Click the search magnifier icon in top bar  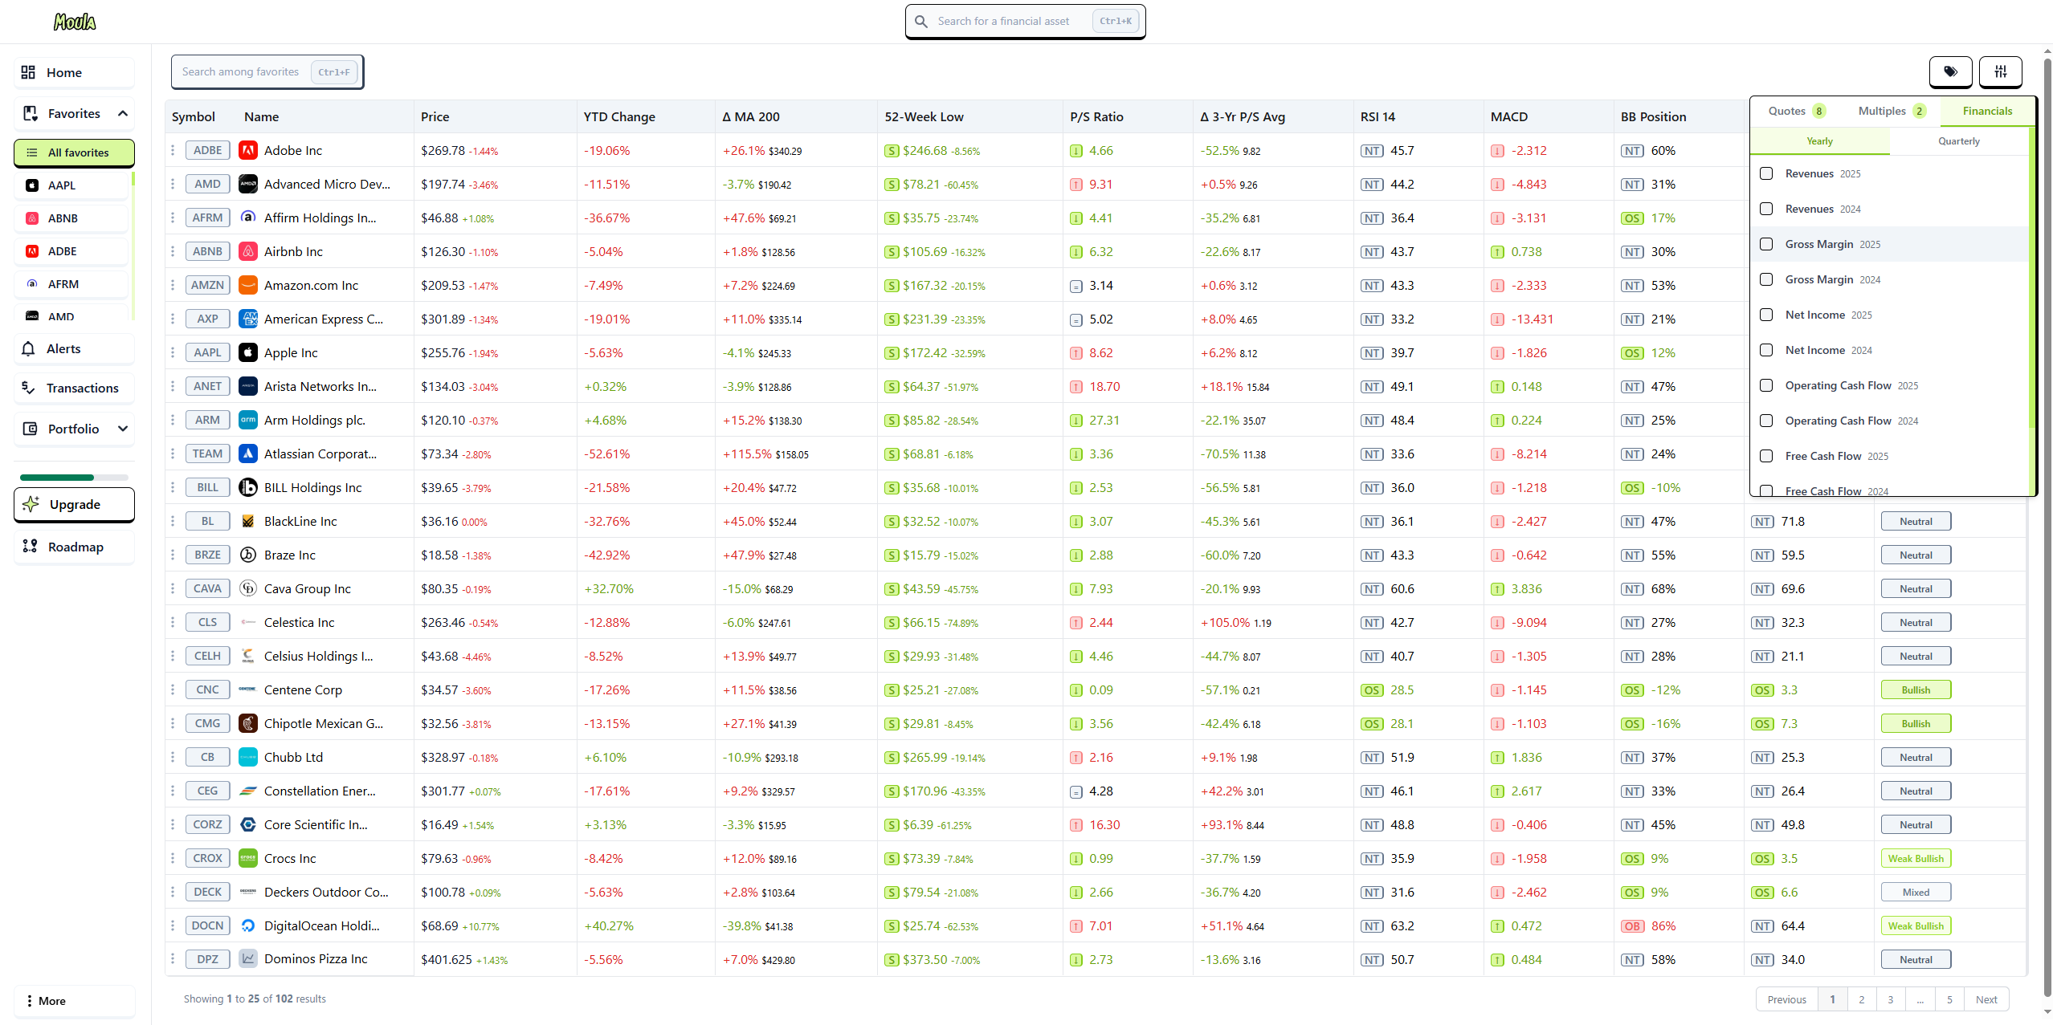click(x=921, y=22)
